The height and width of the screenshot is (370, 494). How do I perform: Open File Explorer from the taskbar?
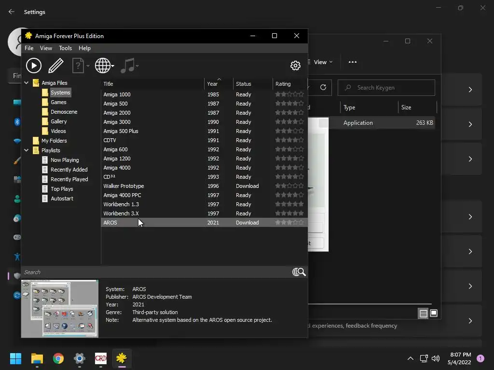coord(37,358)
